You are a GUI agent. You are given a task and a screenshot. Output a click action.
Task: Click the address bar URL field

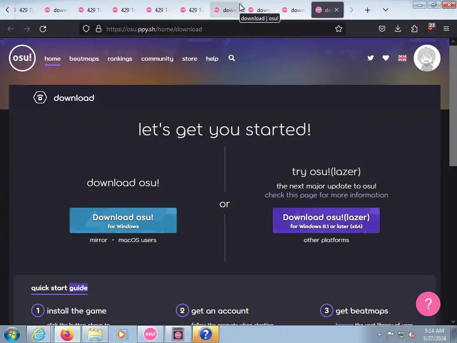(212, 29)
